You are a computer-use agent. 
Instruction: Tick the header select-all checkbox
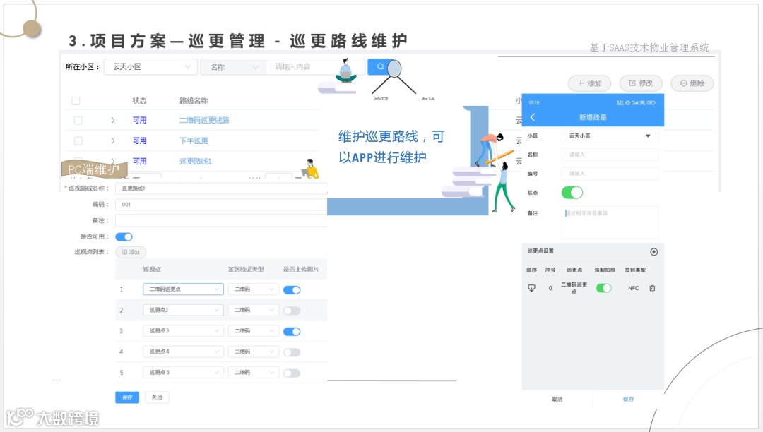click(76, 101)
